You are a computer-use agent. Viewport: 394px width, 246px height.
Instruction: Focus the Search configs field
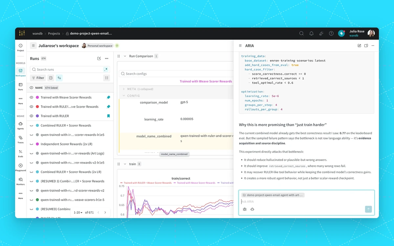176,74
